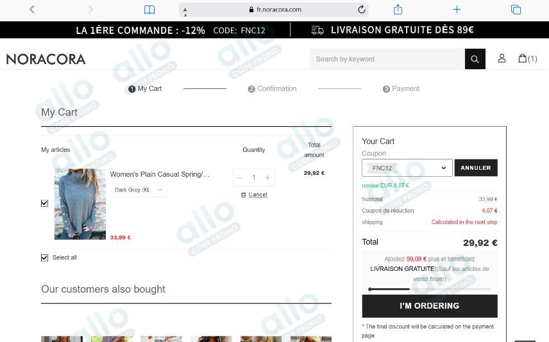The width and height of the screenshot is (549, 342).
Task: Click the browser forward arrow
Action: [x=90, y=10]
